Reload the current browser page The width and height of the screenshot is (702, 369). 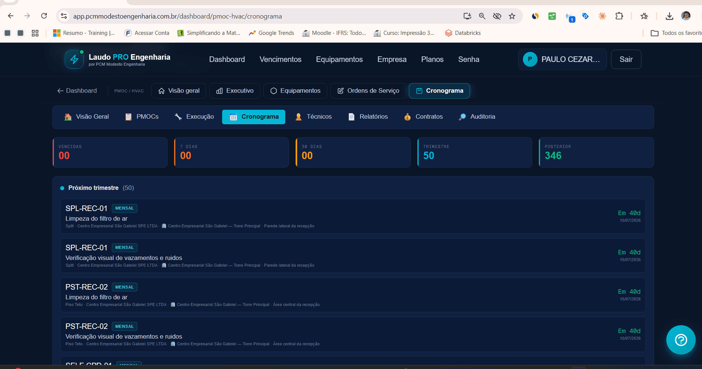pyautogui.click(x=44, y=16)
